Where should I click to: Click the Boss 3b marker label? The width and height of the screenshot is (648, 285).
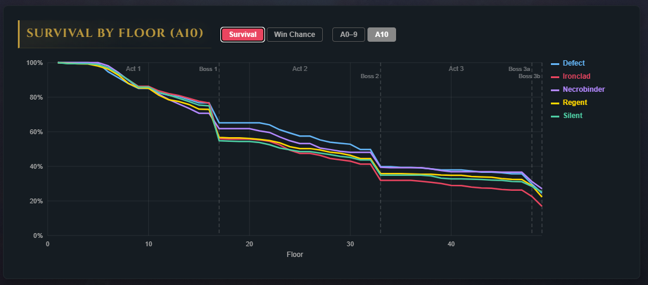pos(529,76)
